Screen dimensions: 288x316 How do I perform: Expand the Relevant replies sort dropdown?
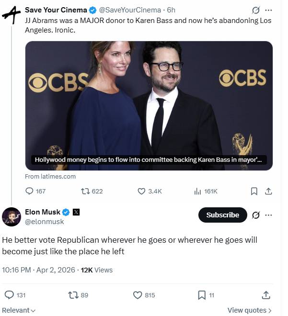[19, 310]
